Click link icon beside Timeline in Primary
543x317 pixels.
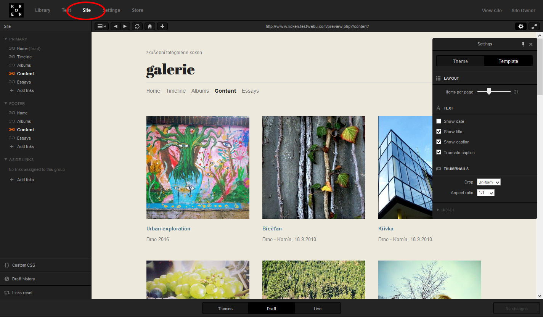click(12, 57)
